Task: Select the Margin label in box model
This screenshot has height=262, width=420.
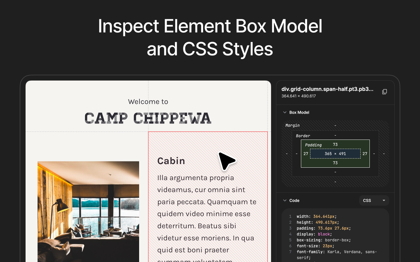Action: pos(292,125)
